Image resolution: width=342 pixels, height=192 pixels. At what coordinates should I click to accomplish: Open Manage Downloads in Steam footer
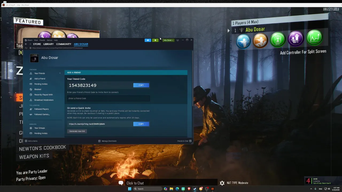point(107,141)
